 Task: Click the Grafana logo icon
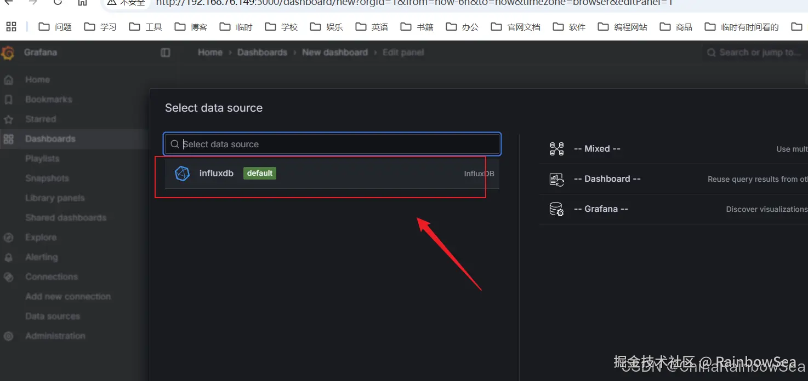[8, 53]
